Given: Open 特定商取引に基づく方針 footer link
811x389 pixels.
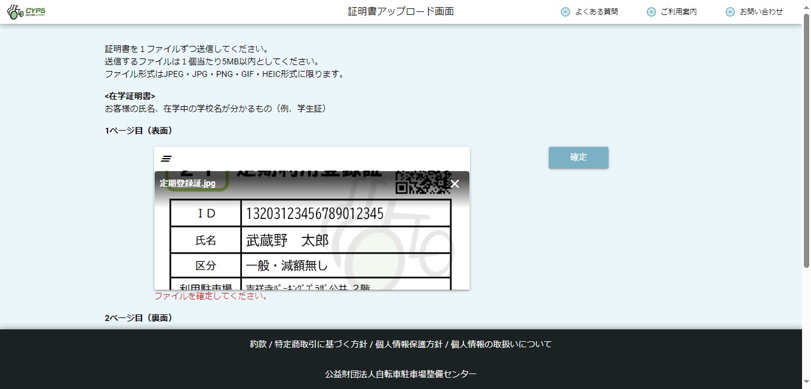Looking at the screenshot, I should (x=321, y=344).
